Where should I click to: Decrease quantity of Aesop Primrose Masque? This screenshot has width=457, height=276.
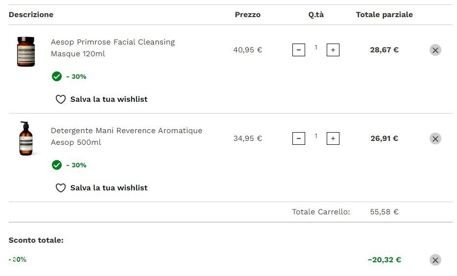[298, 50]
